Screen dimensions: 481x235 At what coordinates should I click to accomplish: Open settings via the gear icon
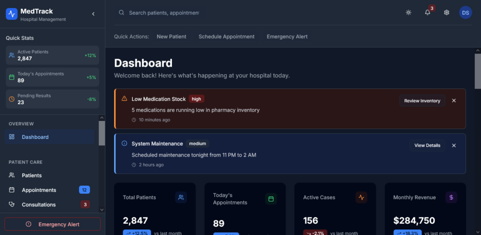tap(447, 13)
